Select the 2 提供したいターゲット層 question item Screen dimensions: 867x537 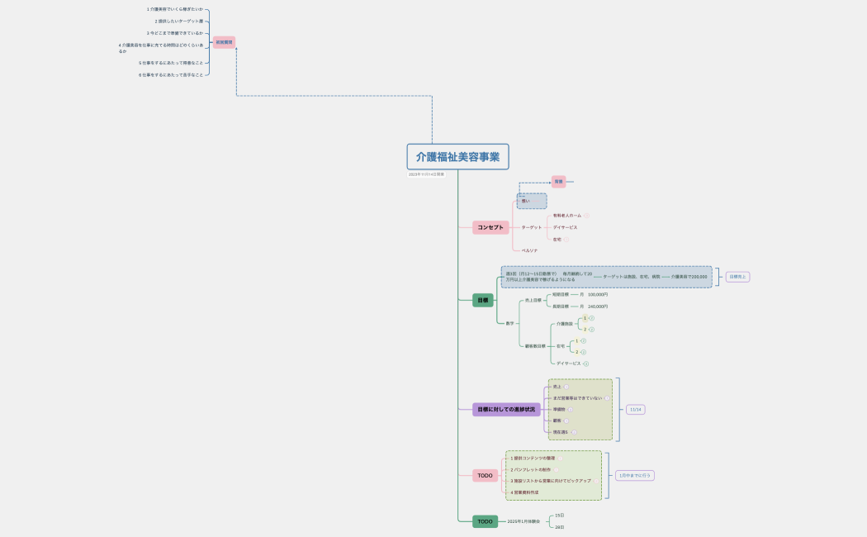point(178,21)
